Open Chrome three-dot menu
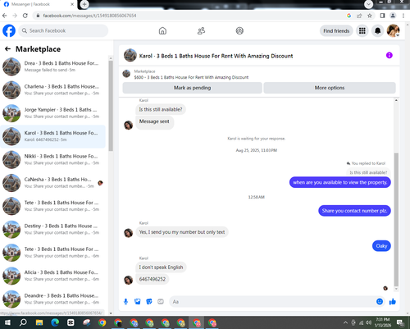 pos(403,16)
